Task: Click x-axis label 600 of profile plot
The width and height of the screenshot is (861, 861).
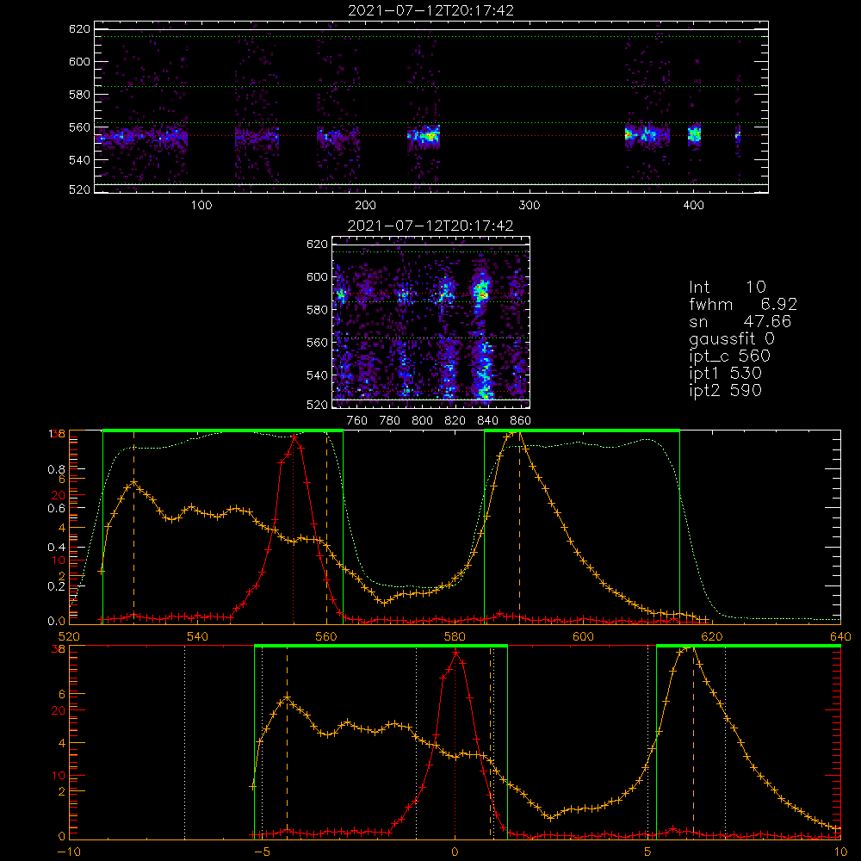Action: [x=583, y=636]
